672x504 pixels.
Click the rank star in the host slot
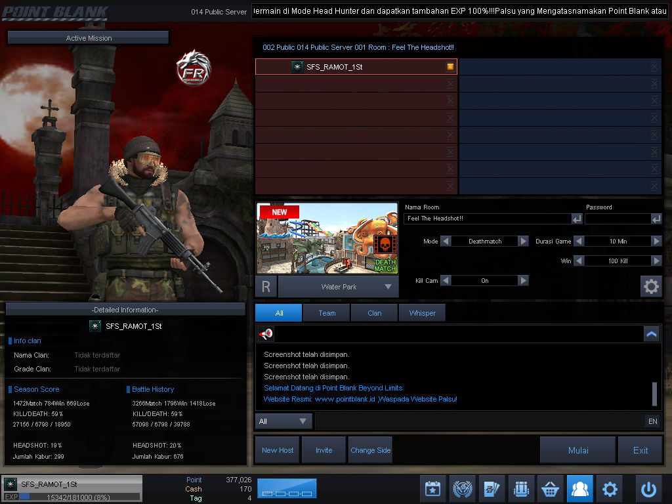coord(297,67)
